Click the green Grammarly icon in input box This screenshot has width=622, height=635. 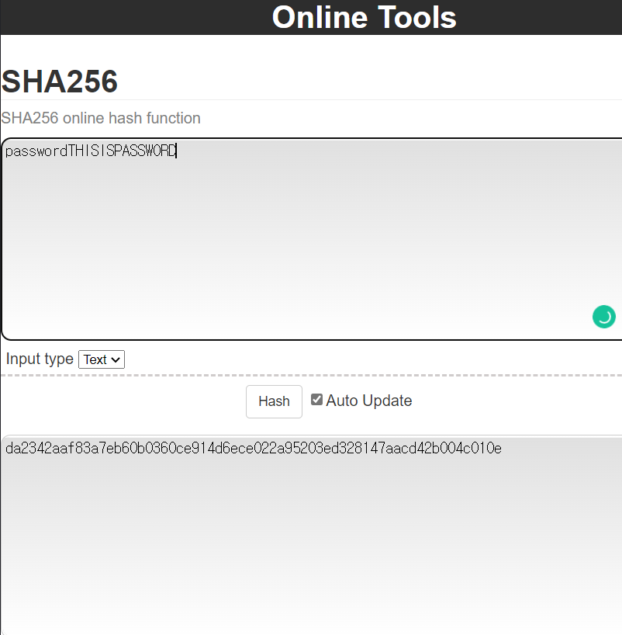[604, 317]
